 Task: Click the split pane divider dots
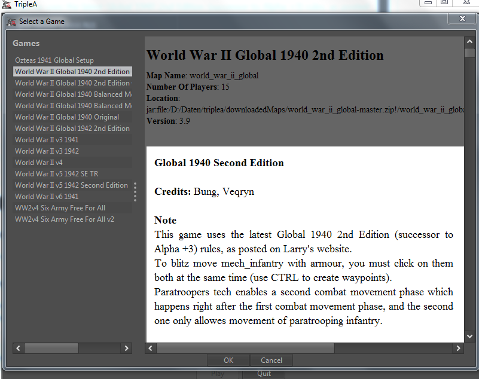[135, 192]
